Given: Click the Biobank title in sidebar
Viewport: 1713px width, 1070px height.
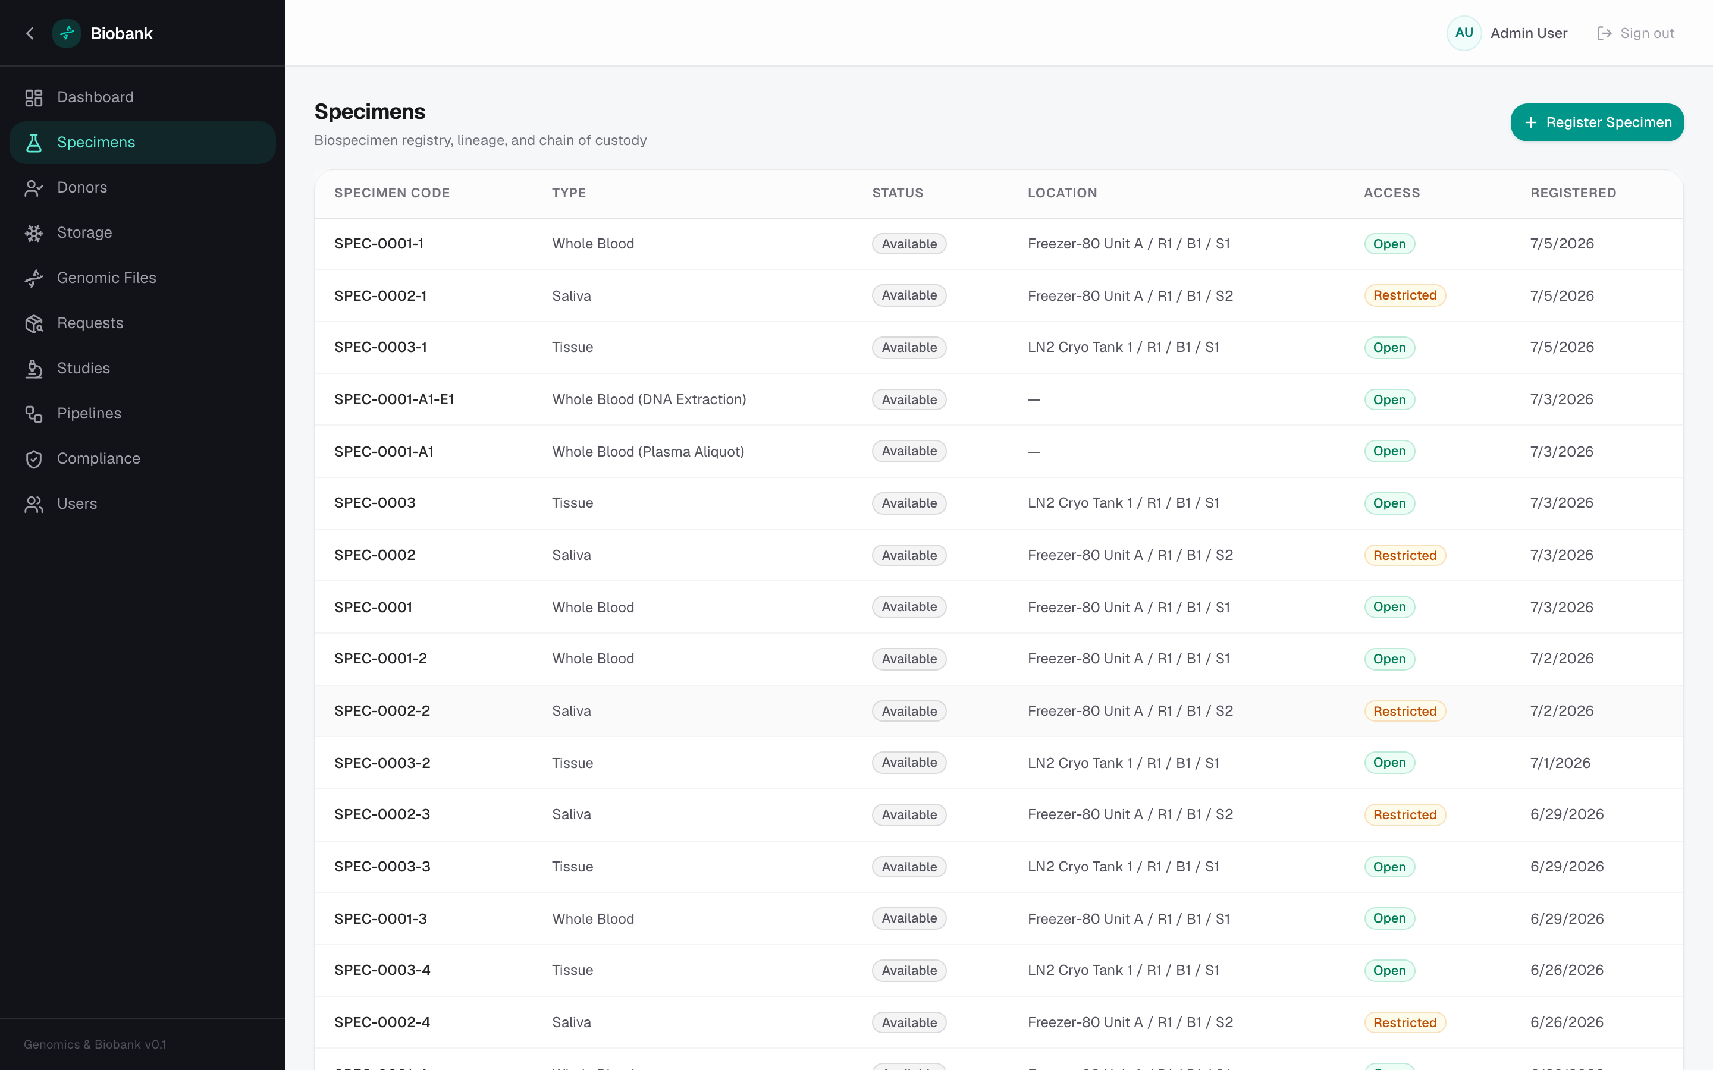Looking at the screenshot, I should (x=122, y=33).
